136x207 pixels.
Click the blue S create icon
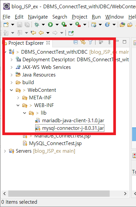(107, 25)
